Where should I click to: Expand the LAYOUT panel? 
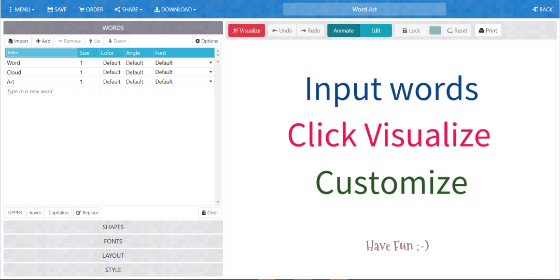click(113, 256)
